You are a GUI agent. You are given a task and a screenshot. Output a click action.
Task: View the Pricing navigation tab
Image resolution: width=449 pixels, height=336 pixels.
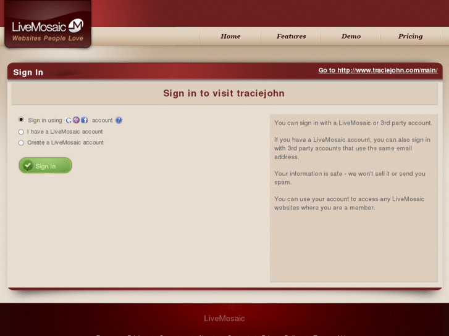[410, 36]
